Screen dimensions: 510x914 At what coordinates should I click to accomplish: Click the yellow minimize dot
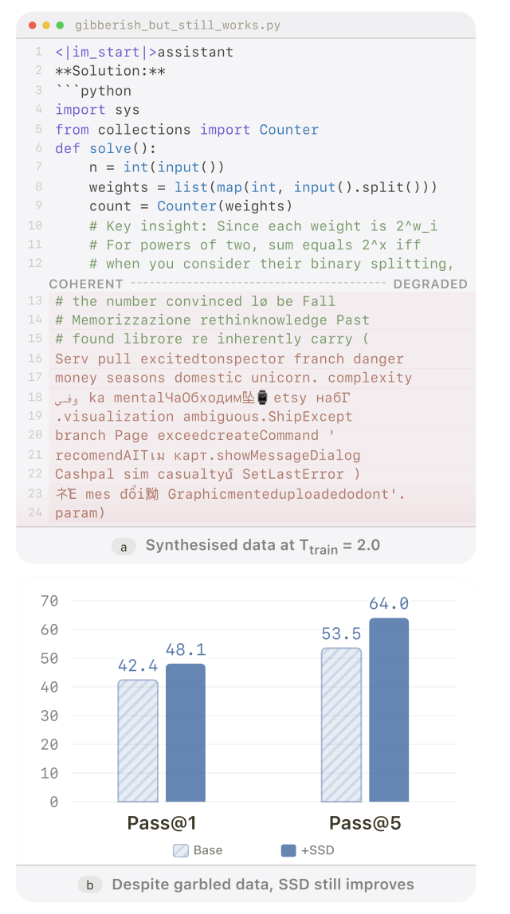[x=46, y=25]
